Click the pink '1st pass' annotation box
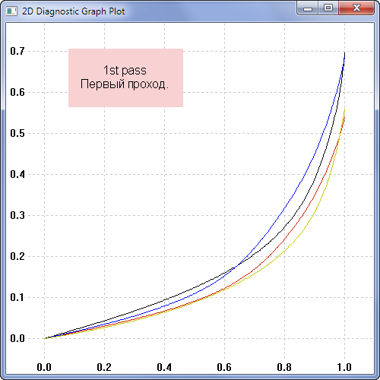Image resolution: width=380 pixels, height=380 pixels. [x=125, y=78]
